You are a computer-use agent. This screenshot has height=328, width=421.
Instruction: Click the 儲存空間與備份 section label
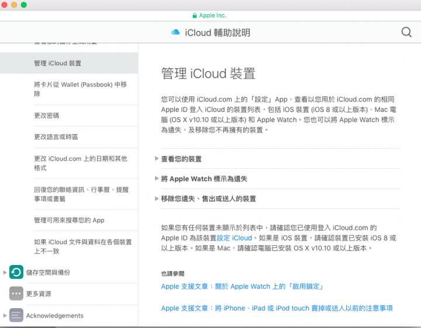[x=48, y=272]
